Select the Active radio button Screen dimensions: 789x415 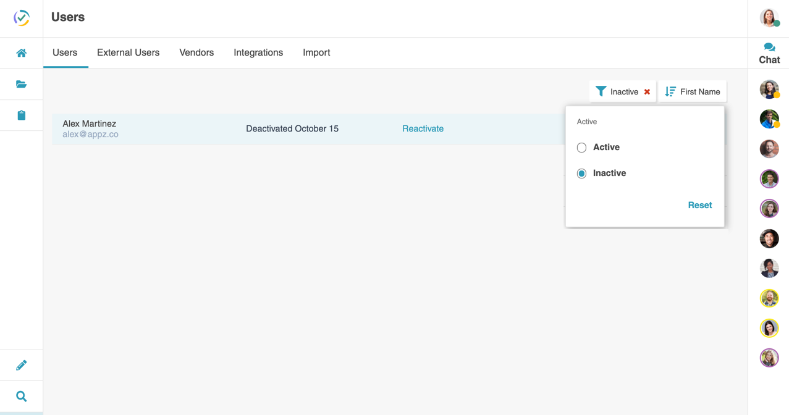click(x=581, y=148)
